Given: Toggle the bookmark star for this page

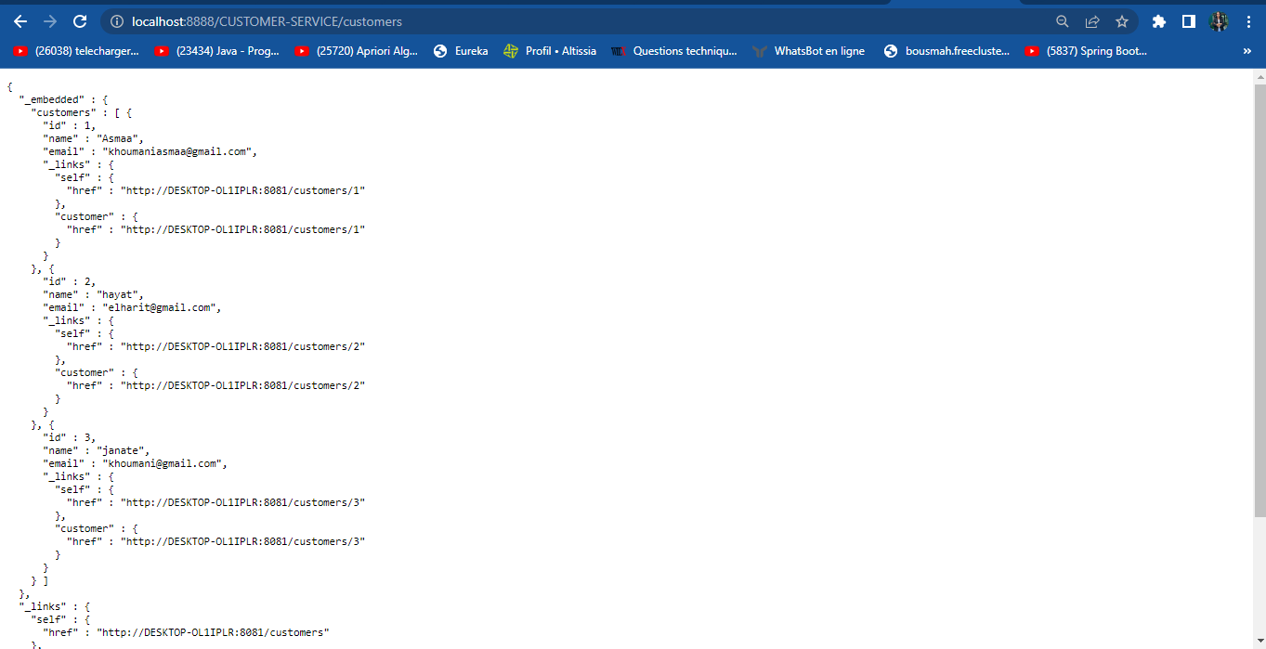Looking at the screenshot, I should pyautogui.click(x=1122, y=20).
